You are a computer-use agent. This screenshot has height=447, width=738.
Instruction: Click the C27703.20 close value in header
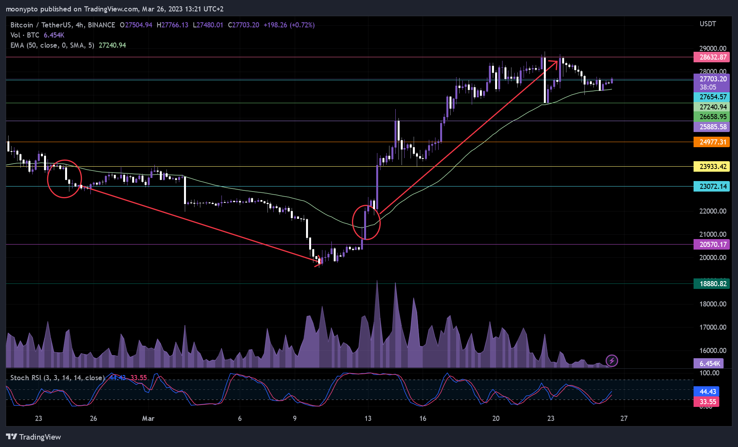click(244, 25)
